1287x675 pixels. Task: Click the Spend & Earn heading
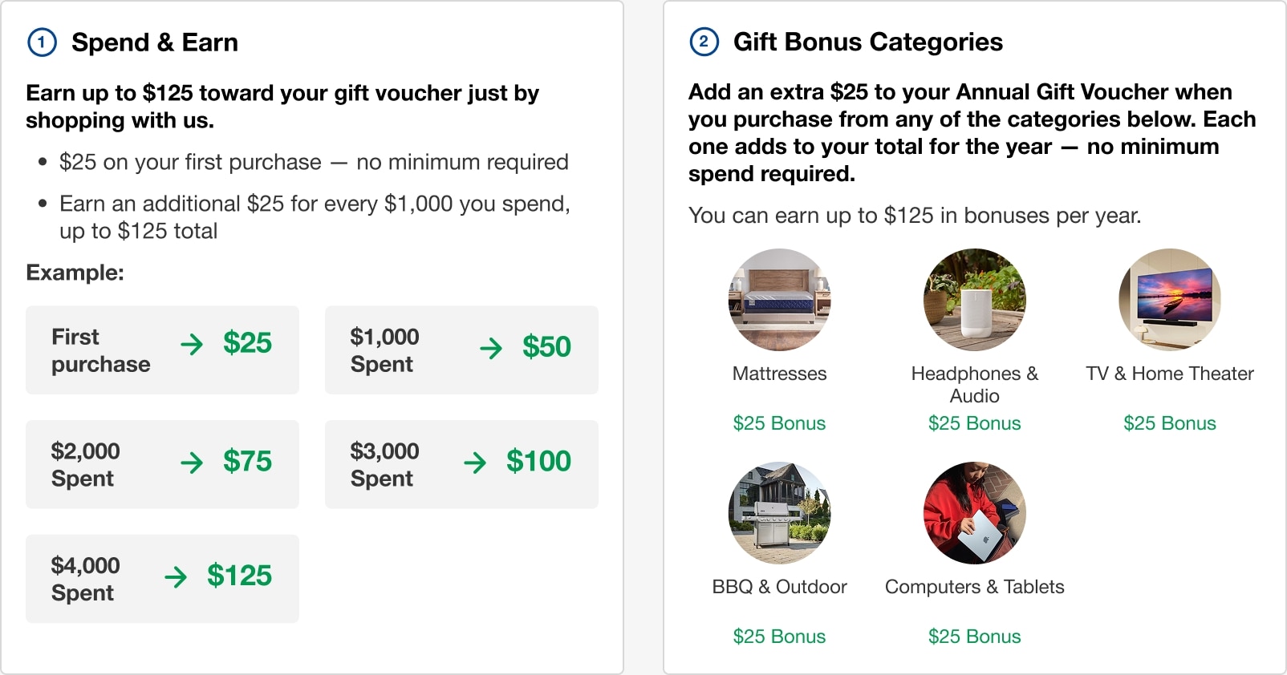click(x=155, y=42)
